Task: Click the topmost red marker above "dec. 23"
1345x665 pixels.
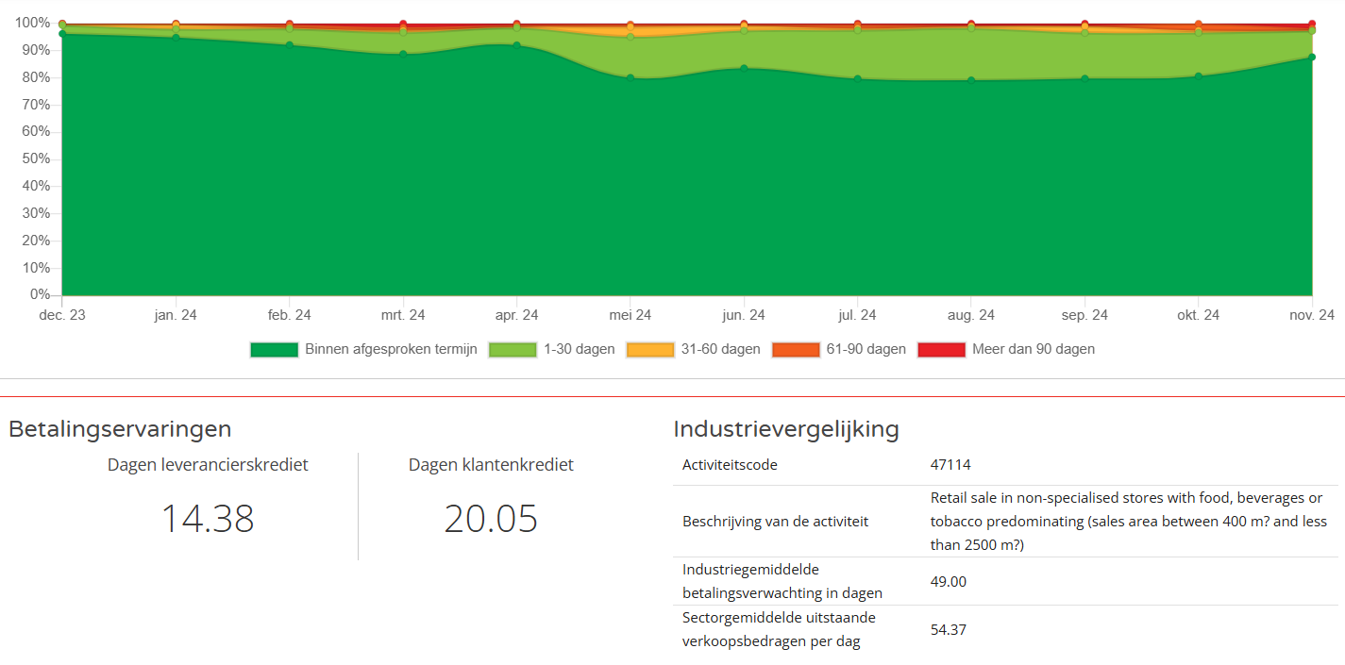Action: 61,18
